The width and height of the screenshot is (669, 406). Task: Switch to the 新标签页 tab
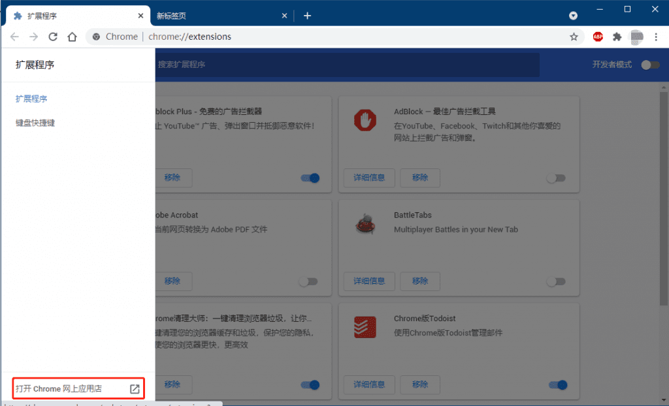click(216, 16)
